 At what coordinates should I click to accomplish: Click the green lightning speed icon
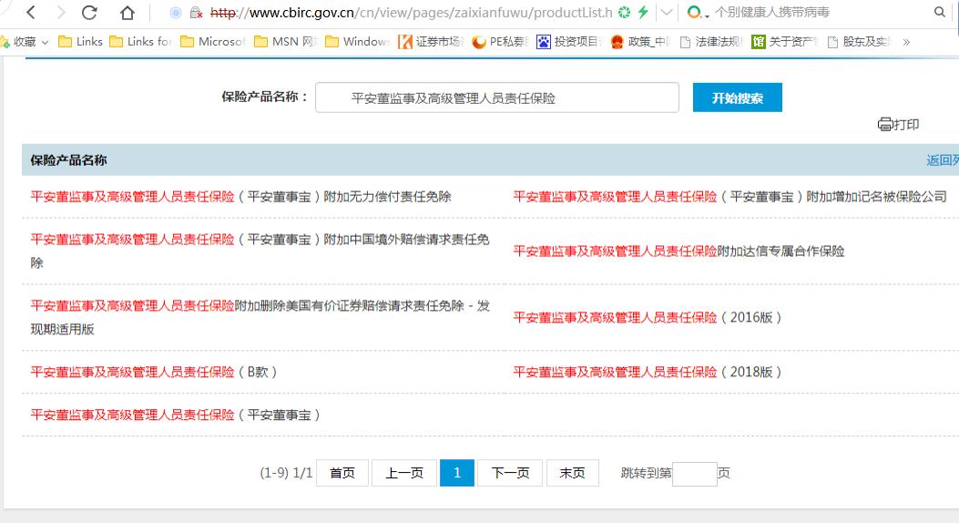pos(643,12)
